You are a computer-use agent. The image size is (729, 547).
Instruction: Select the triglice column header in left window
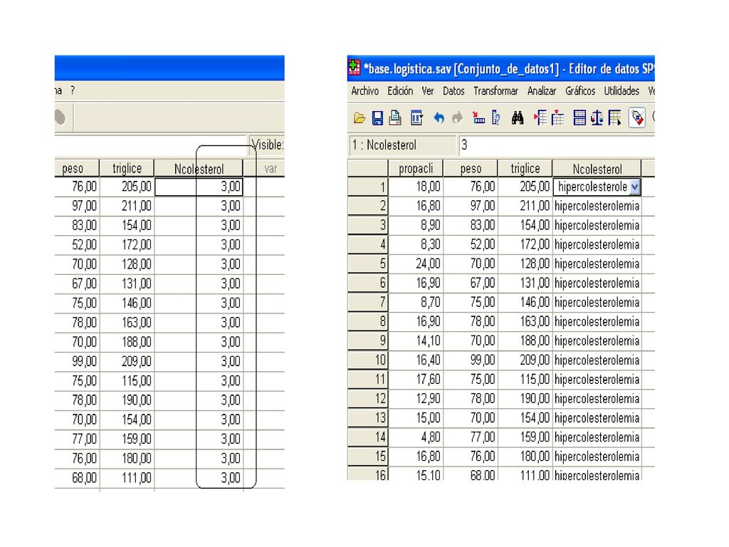(127, 168)
